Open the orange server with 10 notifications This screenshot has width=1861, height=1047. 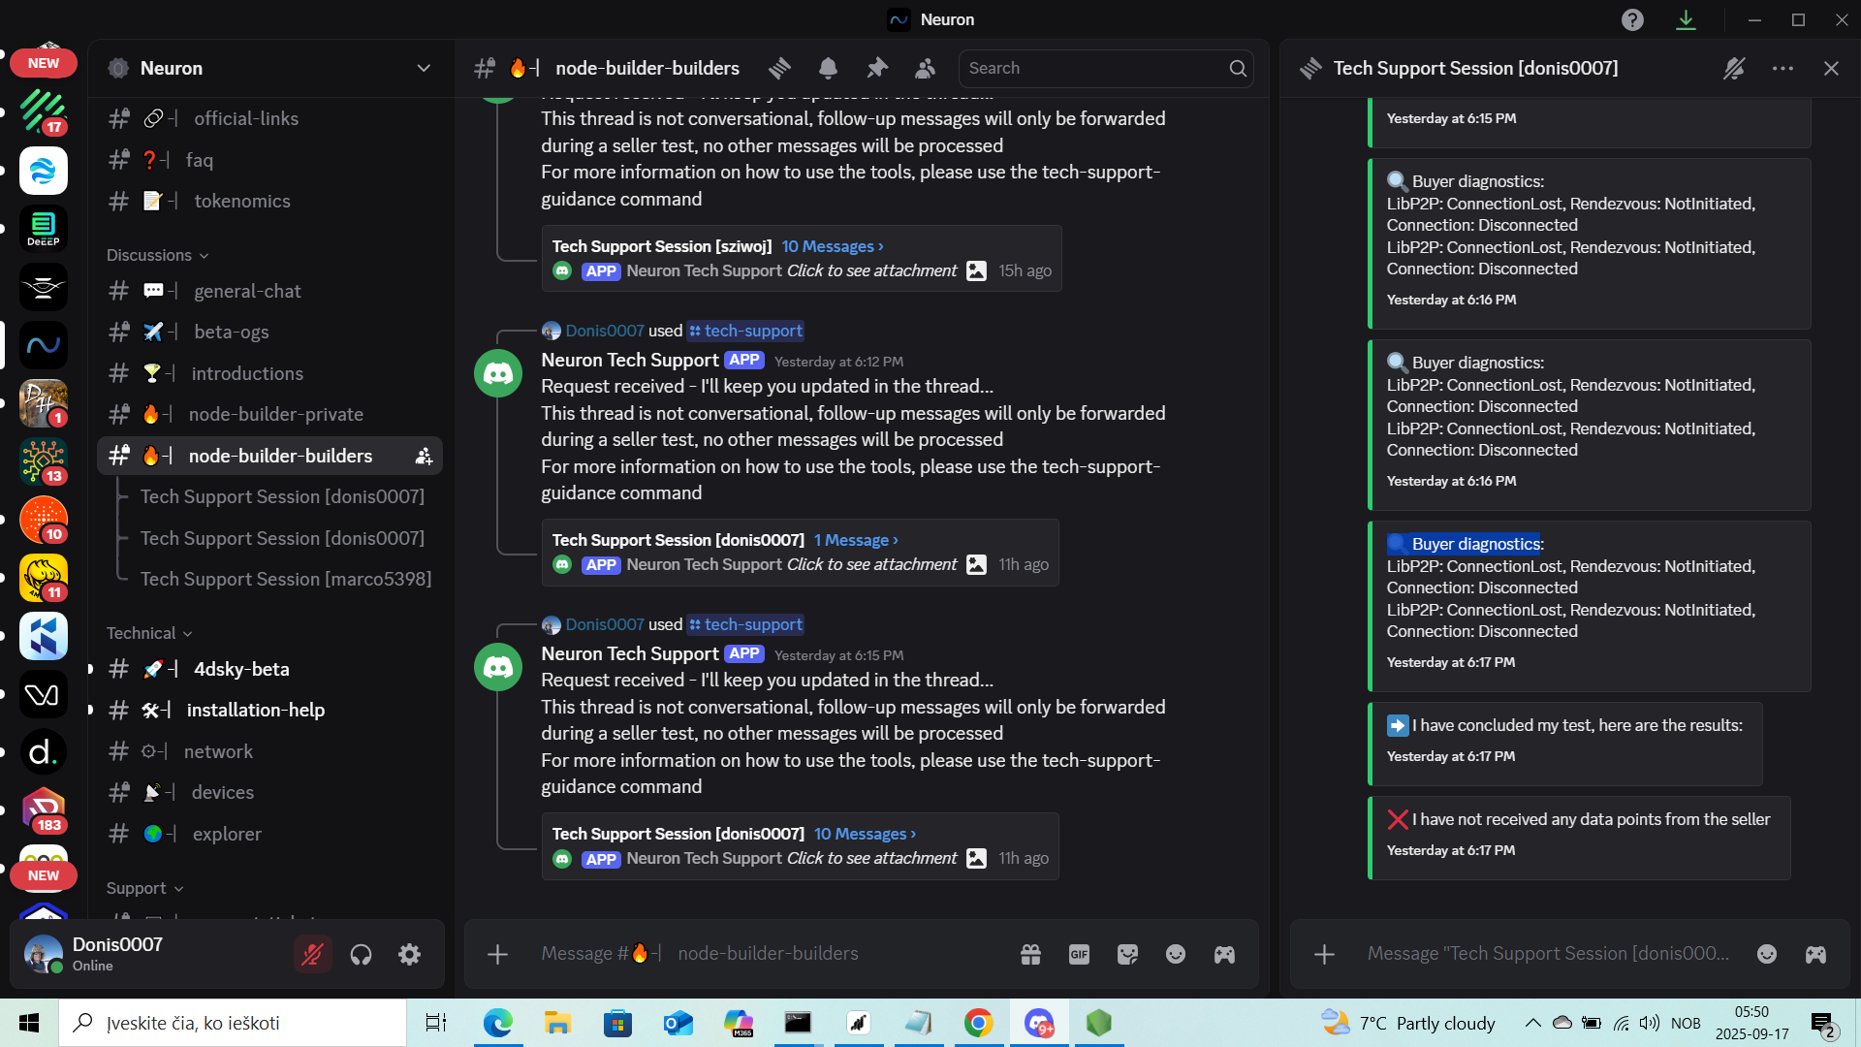coord(44,520)
